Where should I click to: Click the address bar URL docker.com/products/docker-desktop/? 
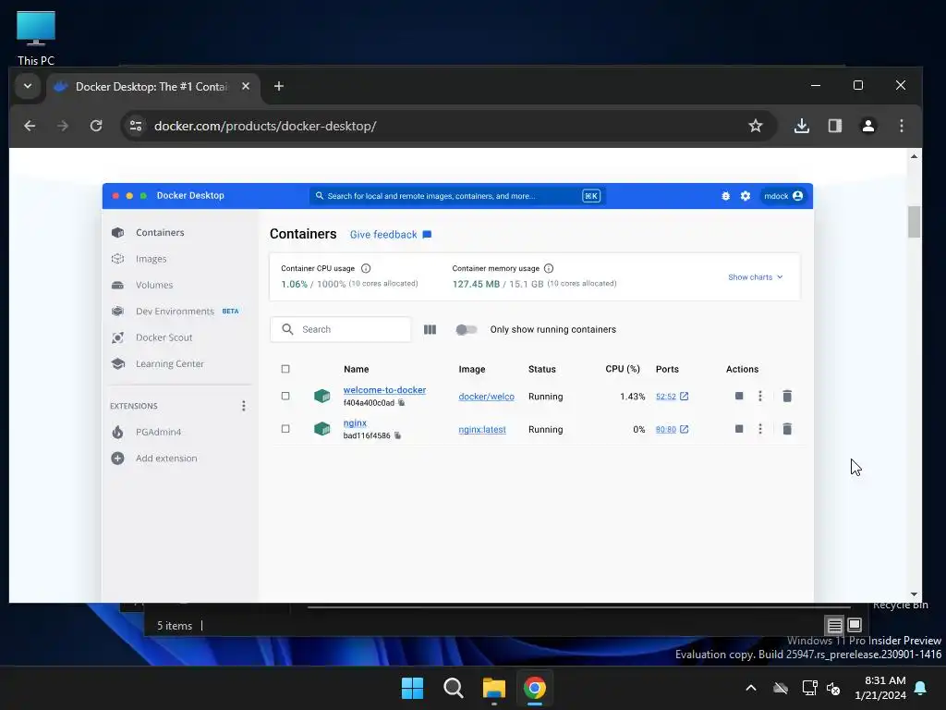[265, 126]
